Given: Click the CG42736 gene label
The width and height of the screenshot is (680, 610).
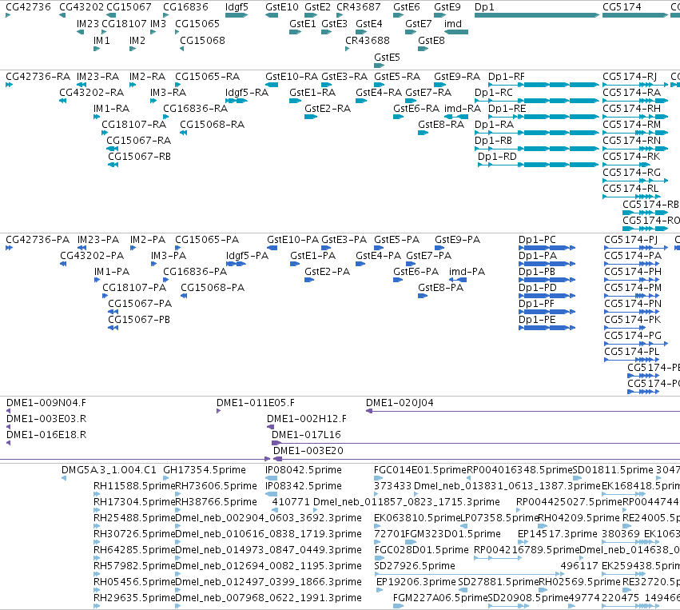Looking at the screenshot, I should pos(28,7).
